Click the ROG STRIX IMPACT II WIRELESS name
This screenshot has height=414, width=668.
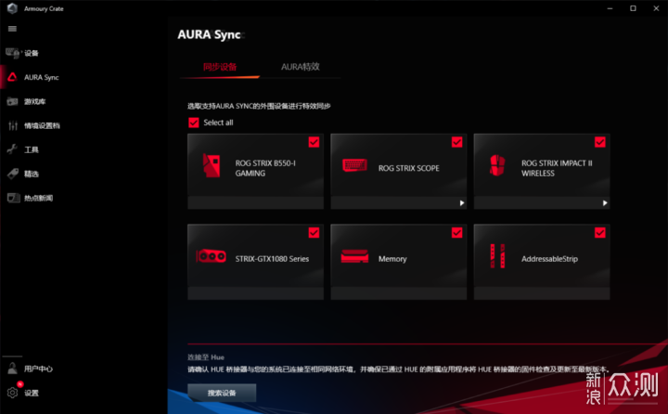click(557, 168)
